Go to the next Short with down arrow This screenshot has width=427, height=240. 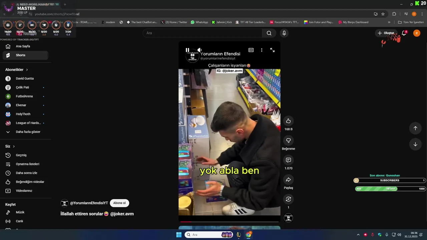[415, 144]
